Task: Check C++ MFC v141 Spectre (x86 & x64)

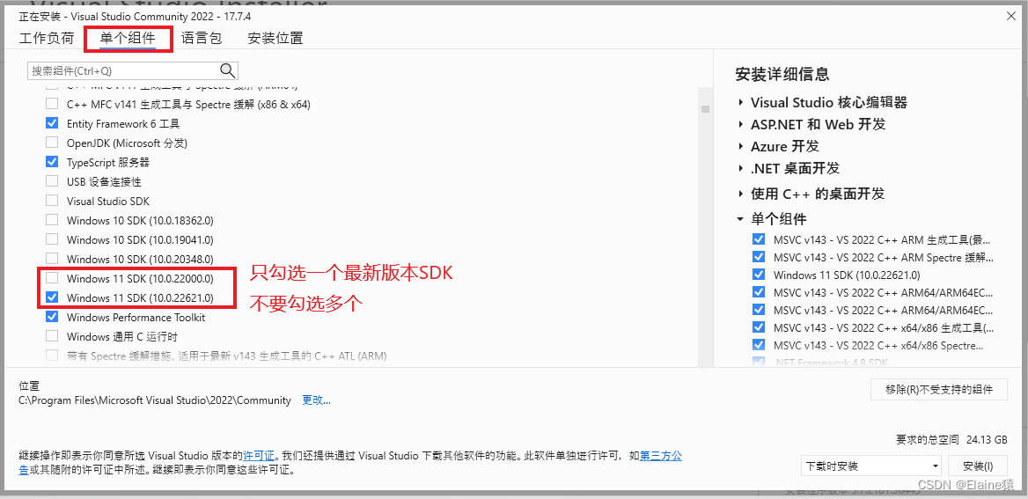Action: 52,104
